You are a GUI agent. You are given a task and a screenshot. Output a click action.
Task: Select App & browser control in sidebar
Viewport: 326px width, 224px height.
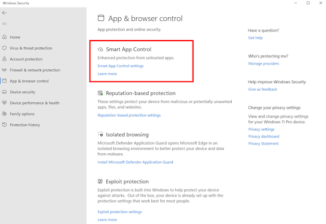pos(29,81)
